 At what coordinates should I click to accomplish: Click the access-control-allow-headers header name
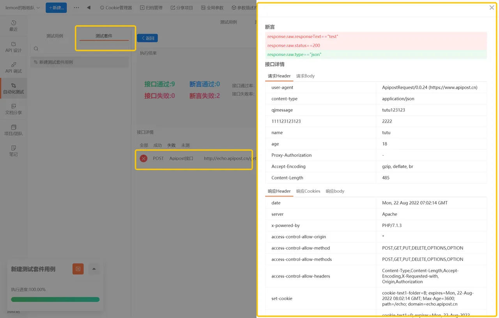301,276
